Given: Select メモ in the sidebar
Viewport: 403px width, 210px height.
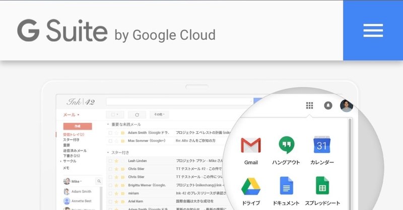Looking at the screenshot, I should point(66,168).
